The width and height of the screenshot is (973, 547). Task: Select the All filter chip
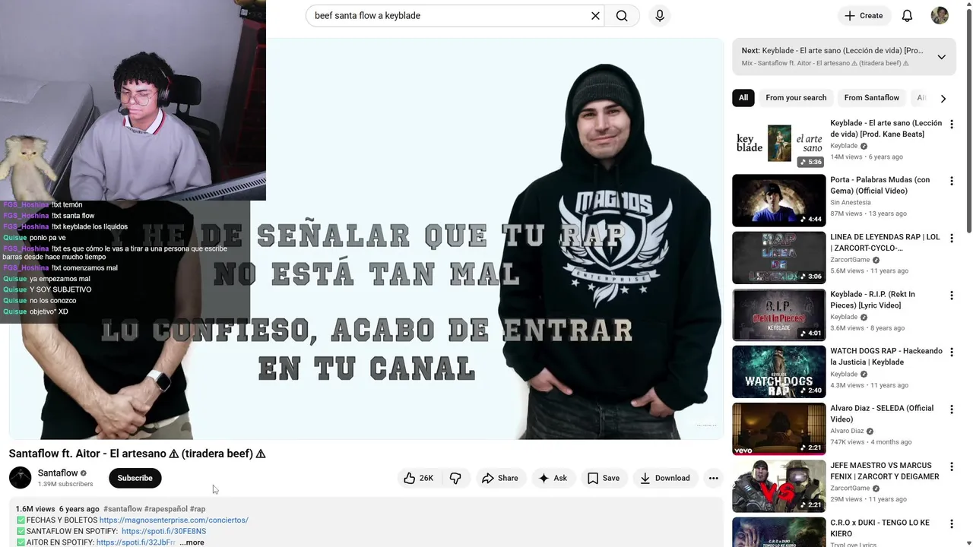click(x=743, y=98)
